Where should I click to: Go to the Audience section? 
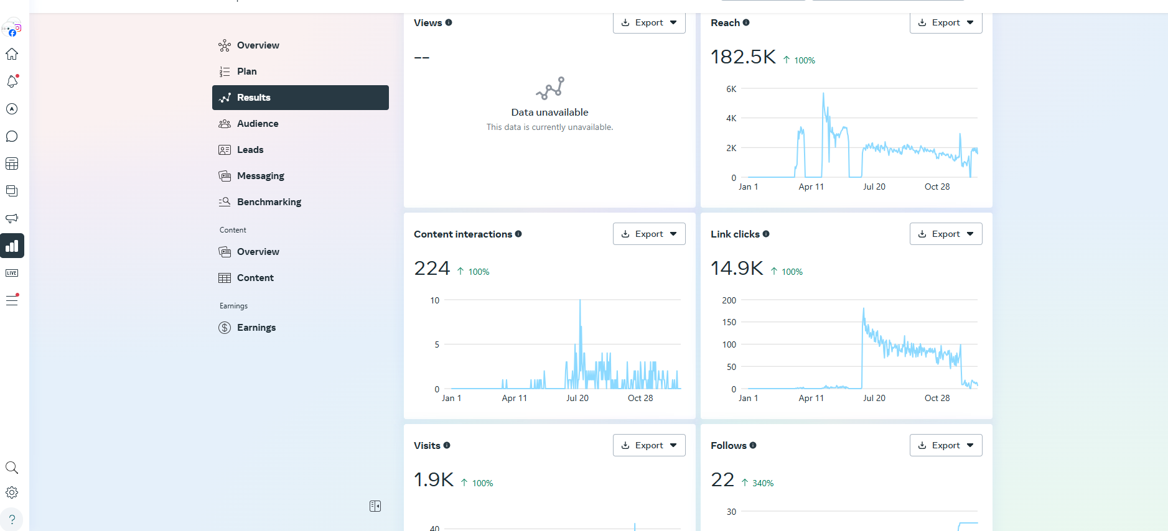258,124
